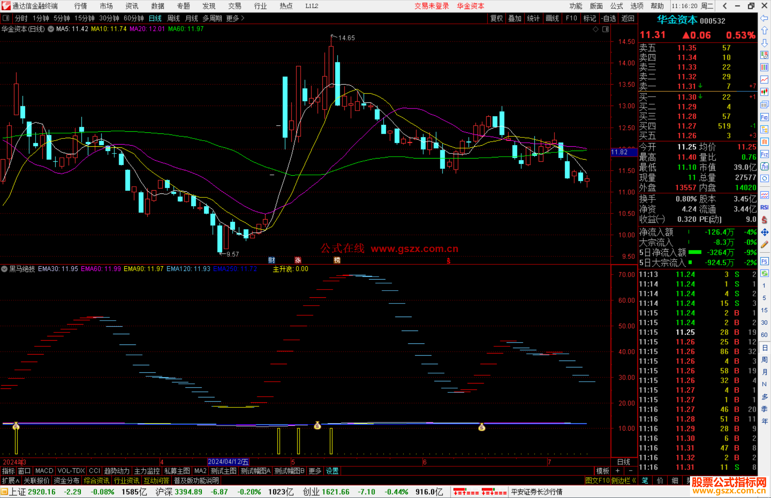Image resolution: width=771 pixels, height=498 pixels.
Task: Click the formula f(x) sidebar icon
Action: pos(764,166)
